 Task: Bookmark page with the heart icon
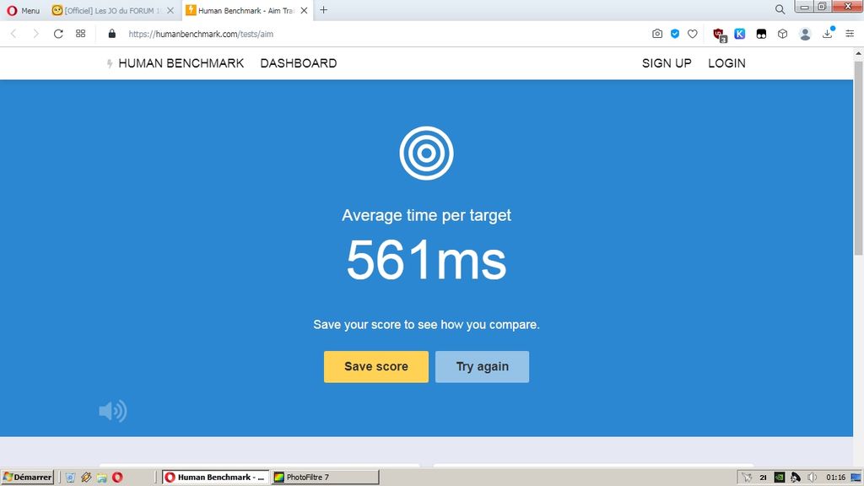693,34
